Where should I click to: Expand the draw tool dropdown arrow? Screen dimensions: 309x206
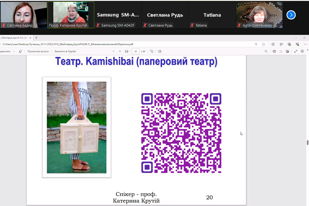tap(14, 51)
